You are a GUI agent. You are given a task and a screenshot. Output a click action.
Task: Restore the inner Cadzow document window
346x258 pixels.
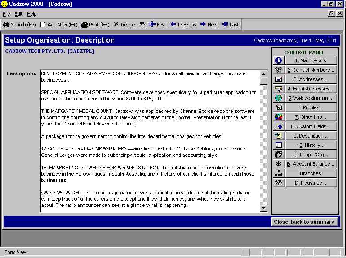tap(331, 13)
